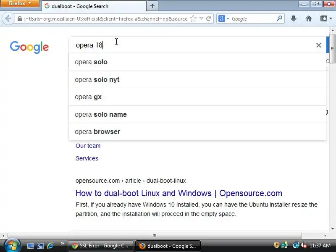Click Switch between windows quick launch icon

point(40,246)
